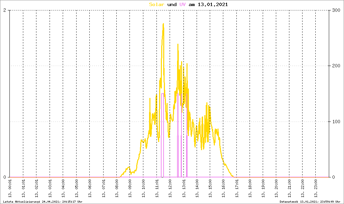Click the '2' label on left axis
344x204 pixels.
(x=5, y=10)
